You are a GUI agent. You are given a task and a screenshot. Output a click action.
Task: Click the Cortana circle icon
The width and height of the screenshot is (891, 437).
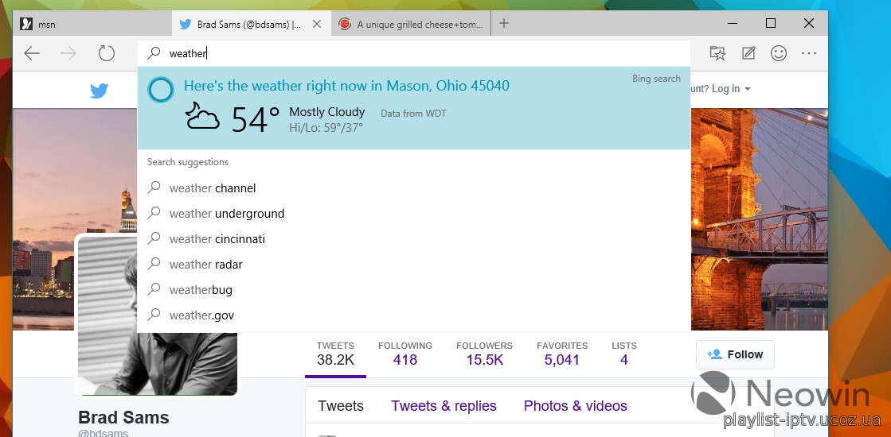point(160,90)
